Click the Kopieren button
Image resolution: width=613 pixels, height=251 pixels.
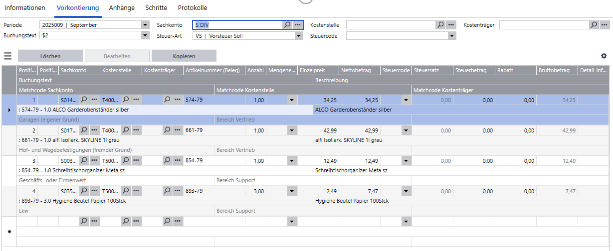click(184, 56)
